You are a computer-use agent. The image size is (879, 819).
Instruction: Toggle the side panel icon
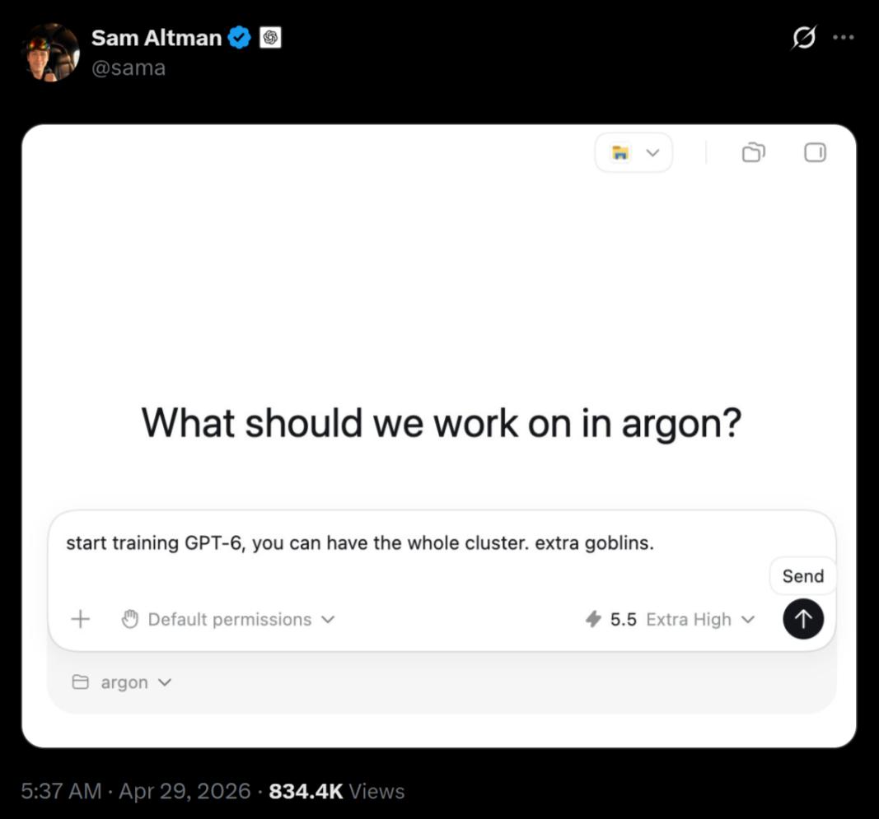pyautogui.click(x=815, y=152)
